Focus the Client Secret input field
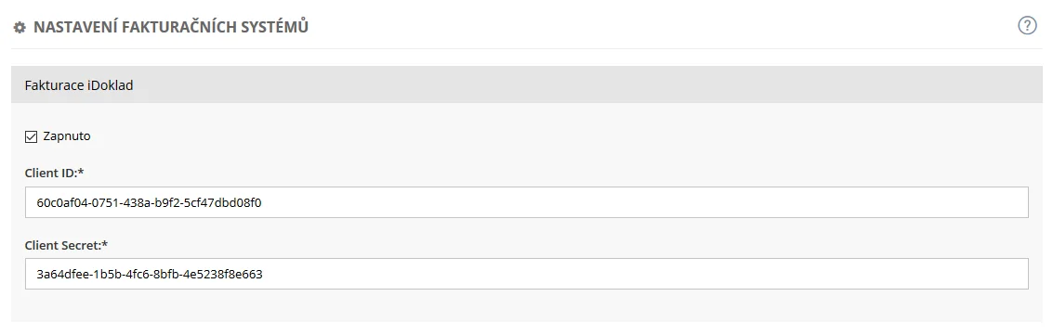The image size is (1053, 335). [526, 274]
